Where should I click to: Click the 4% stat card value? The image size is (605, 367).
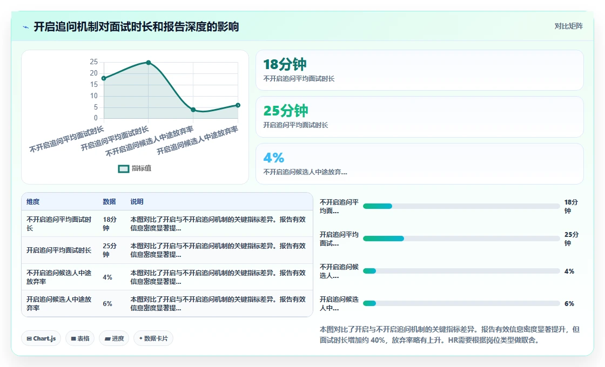pyautogui.click(x=273, y=158)
